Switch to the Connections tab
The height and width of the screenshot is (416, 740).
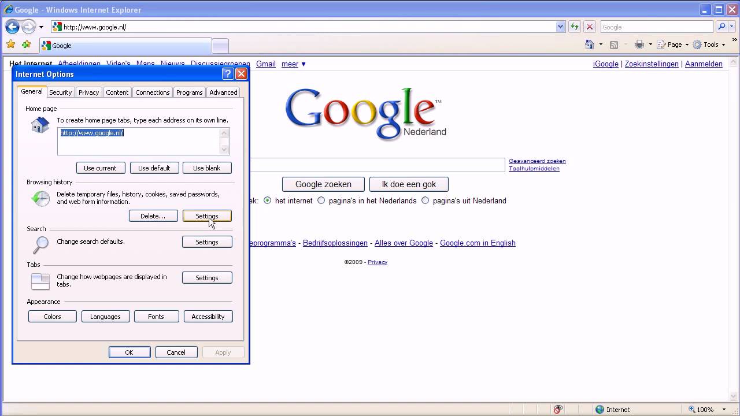[x=153, y=92]
